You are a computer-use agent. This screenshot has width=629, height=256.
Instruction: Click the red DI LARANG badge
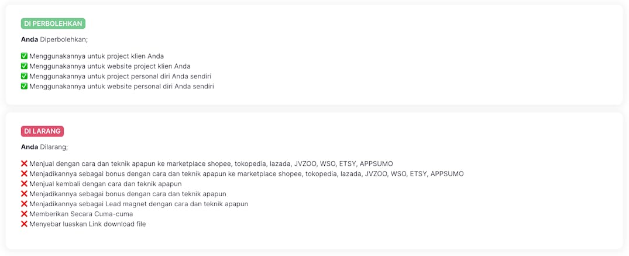[x=42, y=131]
